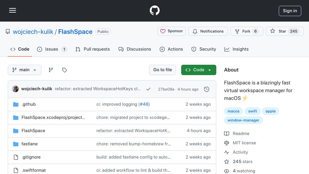This screenshot has width=309, height=174.
Task: Click the FlashSpace row folder icon
Action: pos(16,131)
